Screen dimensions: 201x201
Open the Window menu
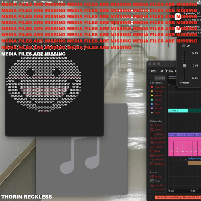click(x=46, y=2)
